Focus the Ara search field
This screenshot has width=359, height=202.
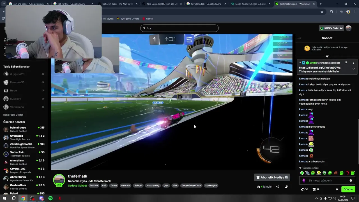click(x=179, y=28)
